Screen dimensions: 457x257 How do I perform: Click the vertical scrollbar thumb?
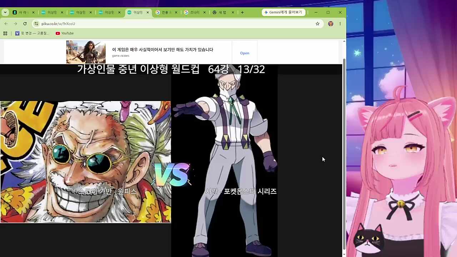344,153
